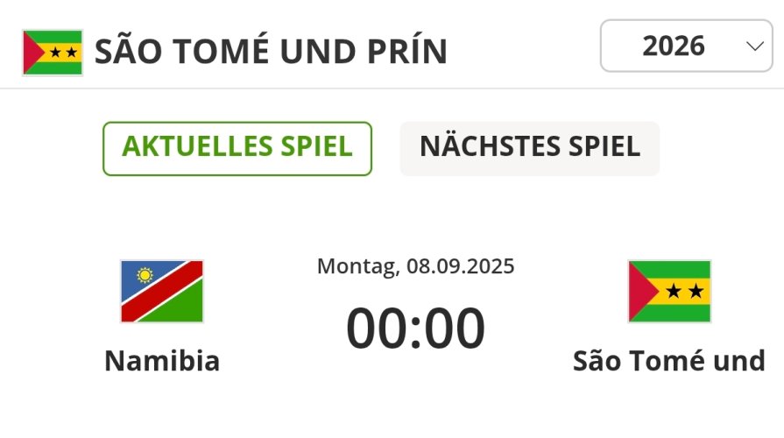Click the black stars on the away team flag
The image size is (784, 438).
point(684,292)
